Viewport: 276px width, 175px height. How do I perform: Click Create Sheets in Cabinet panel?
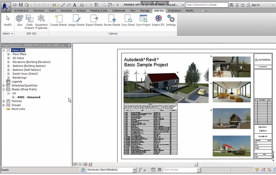click(58, 21)
